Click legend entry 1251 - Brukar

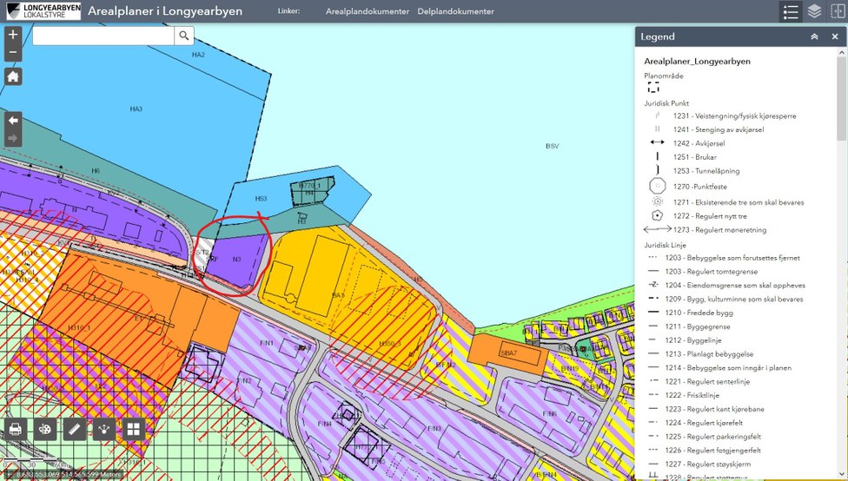(694, 157)
